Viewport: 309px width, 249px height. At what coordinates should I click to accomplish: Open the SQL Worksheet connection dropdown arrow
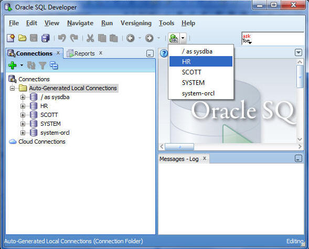click(x=183, y=38)
